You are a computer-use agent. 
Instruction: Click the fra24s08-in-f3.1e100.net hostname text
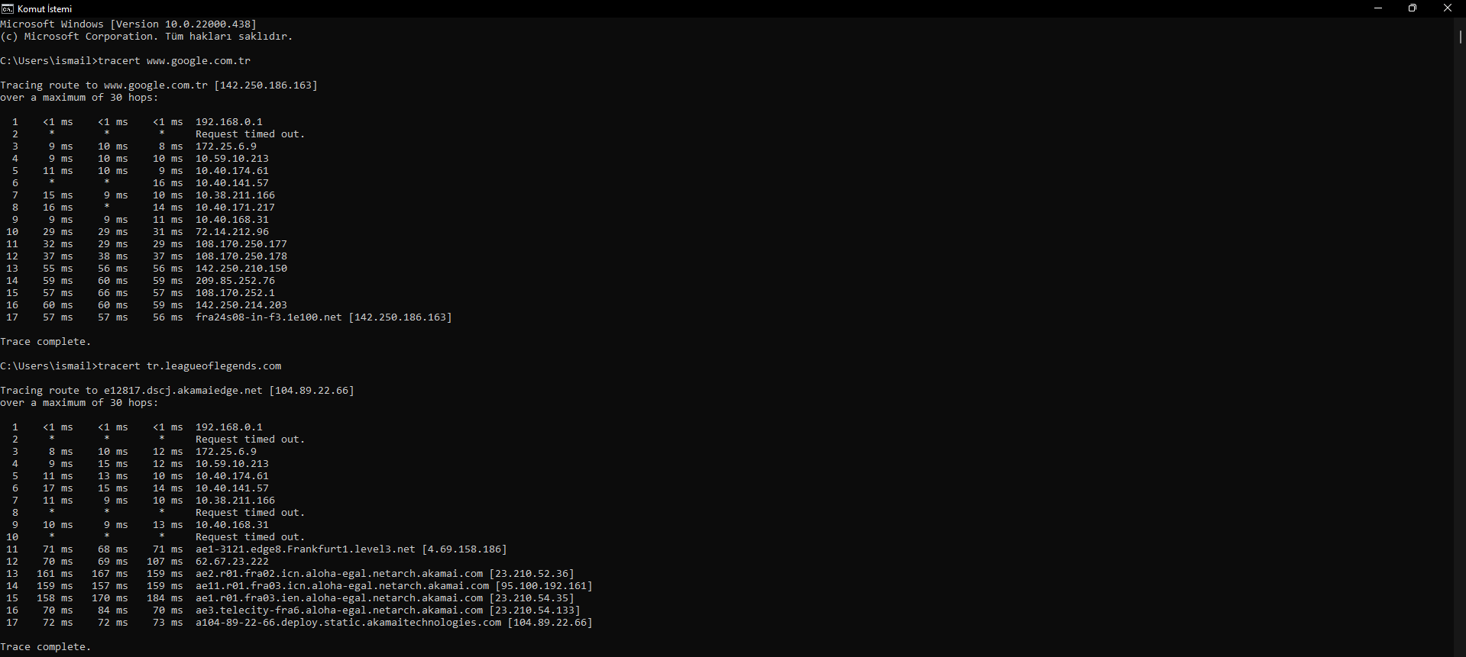tap(268, 317)
